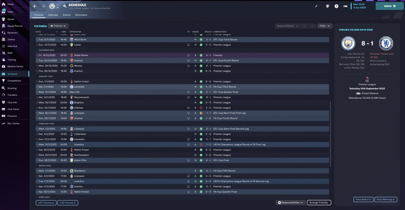Click the Blackburn FA Cup Fifth Round fixture
This screenshot has height=210, width=405.
point(182,171)
